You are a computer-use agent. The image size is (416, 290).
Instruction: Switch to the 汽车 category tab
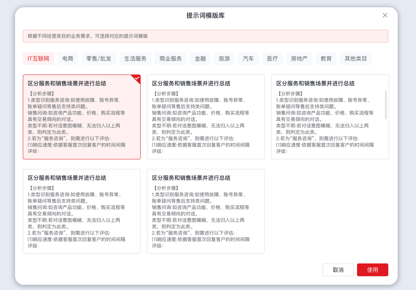pyautogui.click(x=248, y=58)
